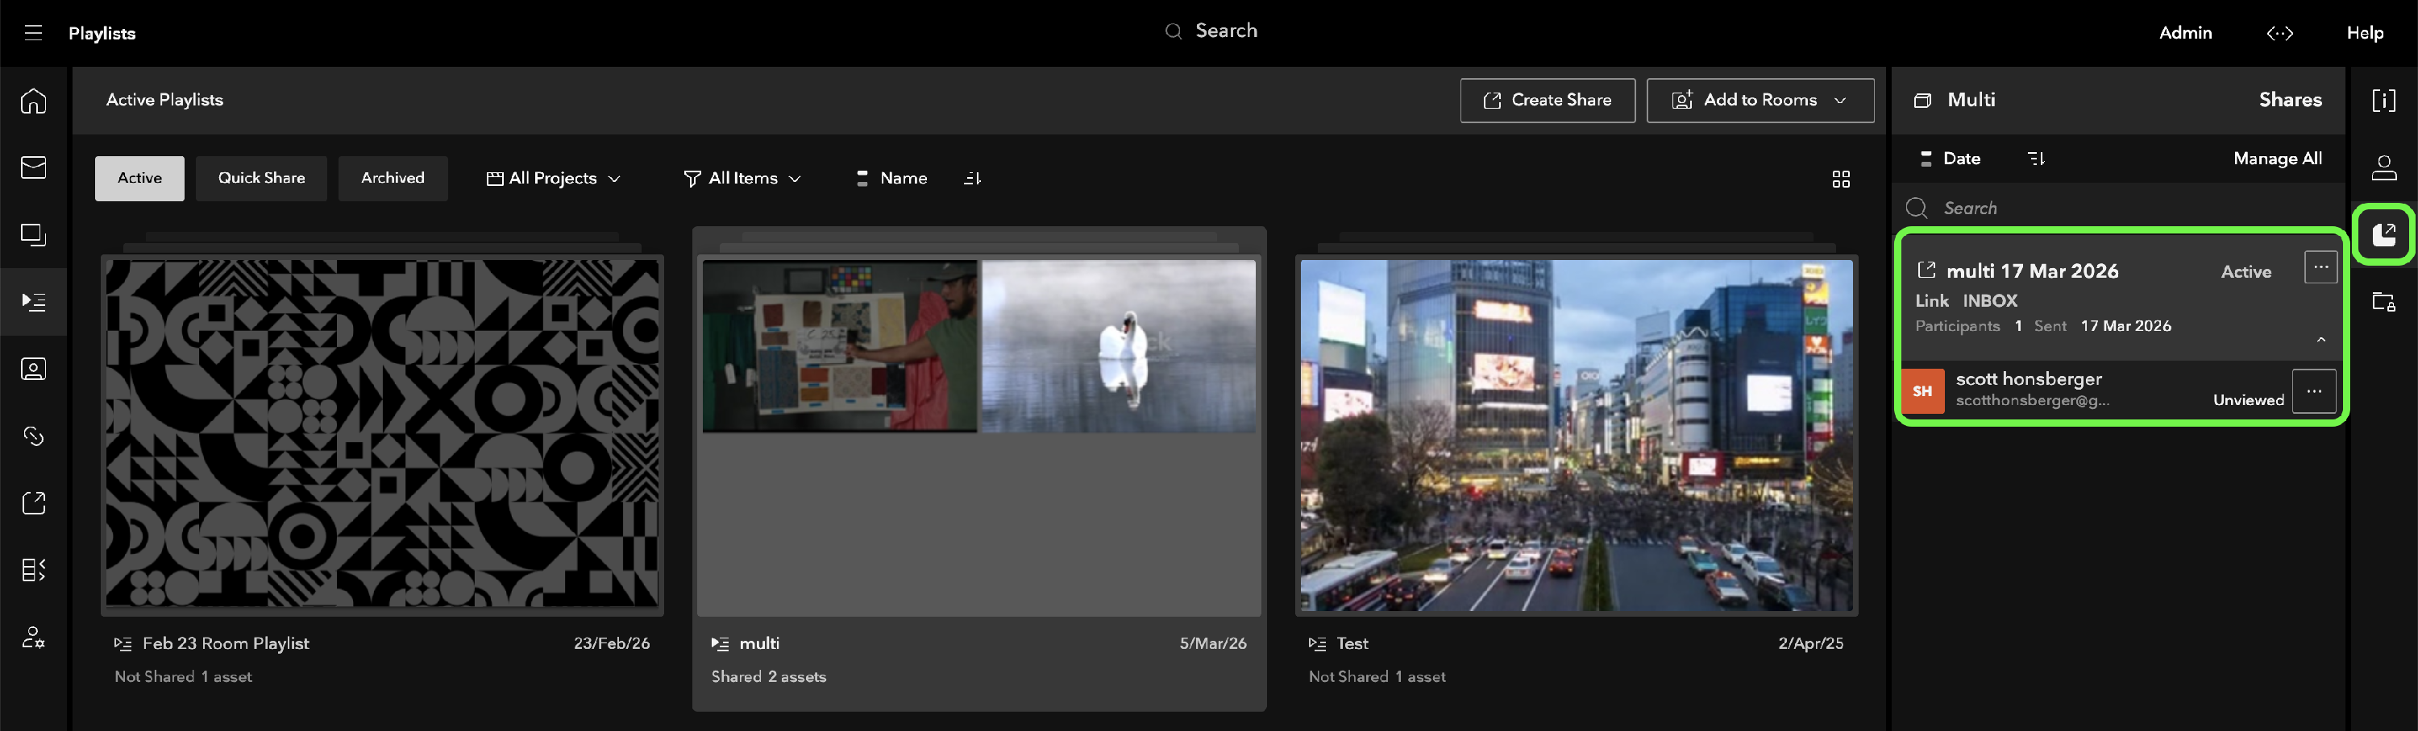Screen dimensions: 2418x731
Task: Open the Inbox mail icon in sidebar
Action: click(x=34, y=167)
